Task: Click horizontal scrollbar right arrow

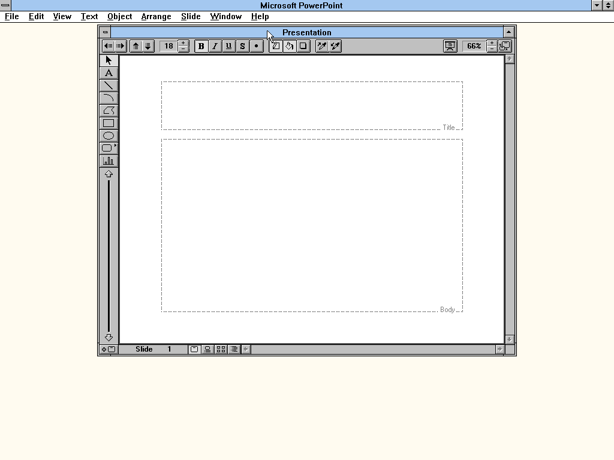Action: tap(499, 349)
